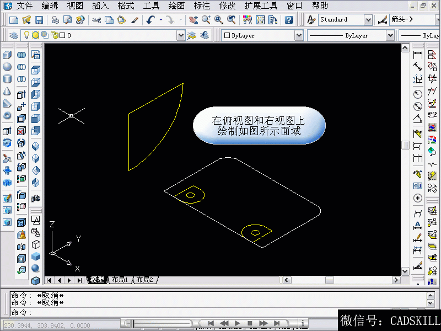Viewport: 441px width, 331px height.
Task: Expand the ByLayer color dropdown
Action: [298, 35]
